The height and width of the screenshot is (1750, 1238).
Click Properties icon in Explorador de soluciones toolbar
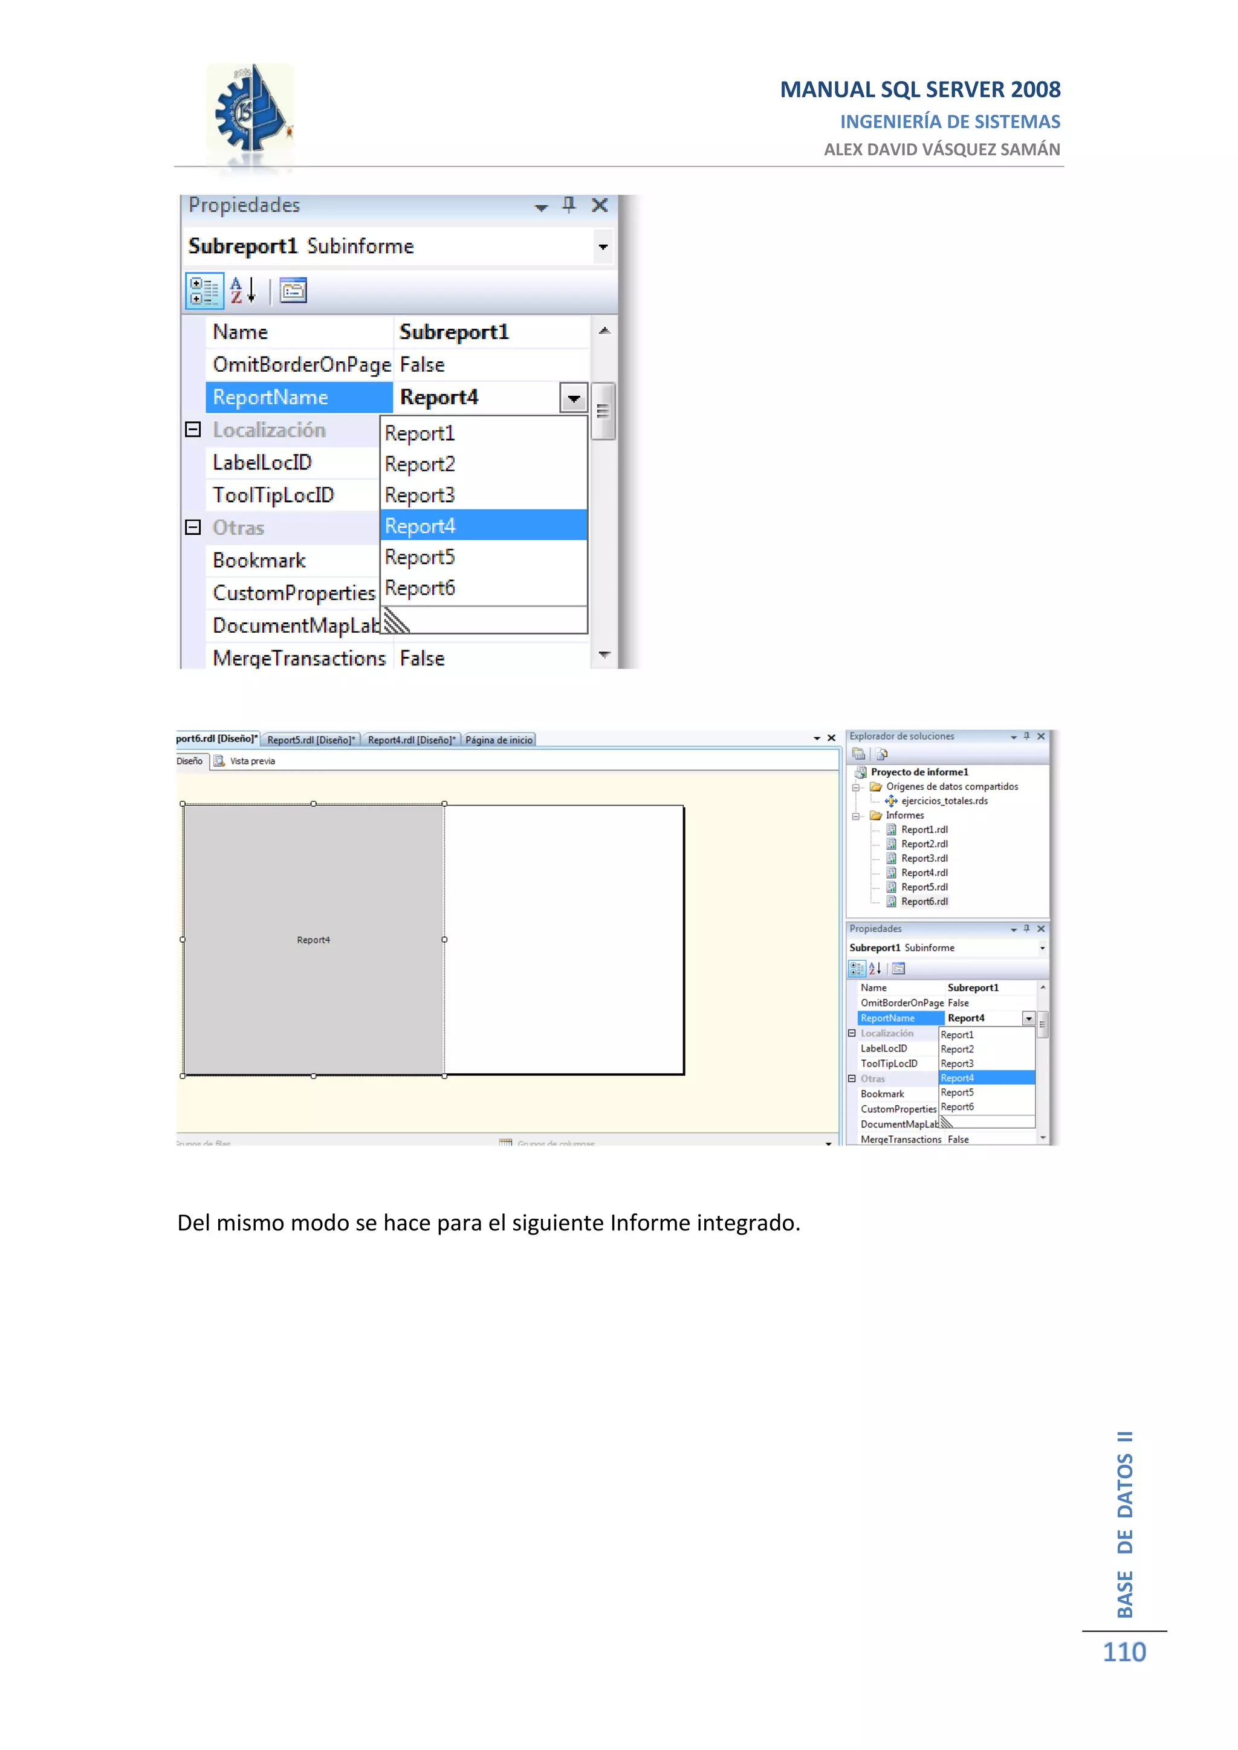[858, 755]
